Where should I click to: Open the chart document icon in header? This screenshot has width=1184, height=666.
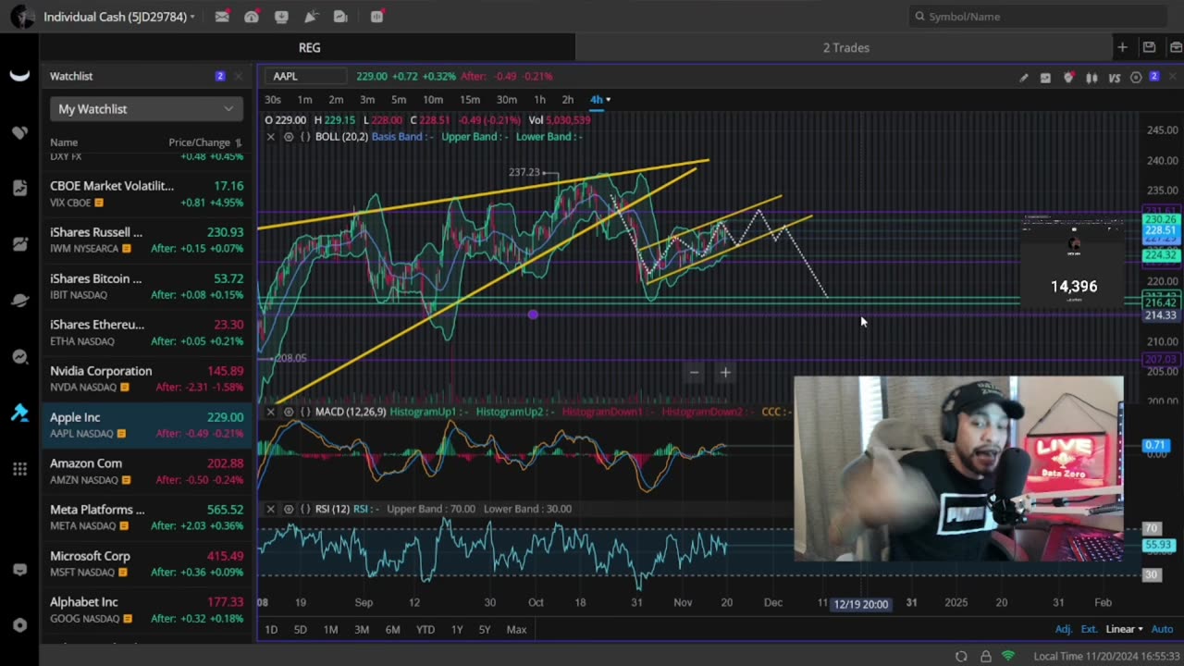click(x=340, y=17)
